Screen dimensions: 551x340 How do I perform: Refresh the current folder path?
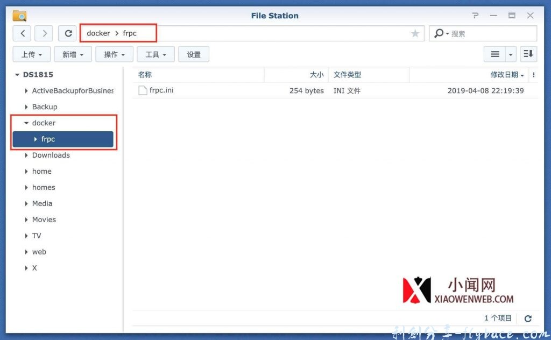[x=67, y=33]
